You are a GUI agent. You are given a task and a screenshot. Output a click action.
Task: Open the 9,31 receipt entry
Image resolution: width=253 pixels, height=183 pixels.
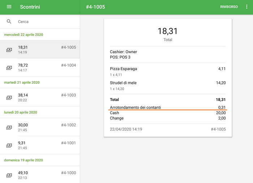[40, 145]
